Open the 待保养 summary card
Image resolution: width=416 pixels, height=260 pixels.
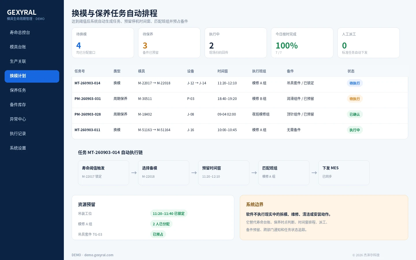169,43
